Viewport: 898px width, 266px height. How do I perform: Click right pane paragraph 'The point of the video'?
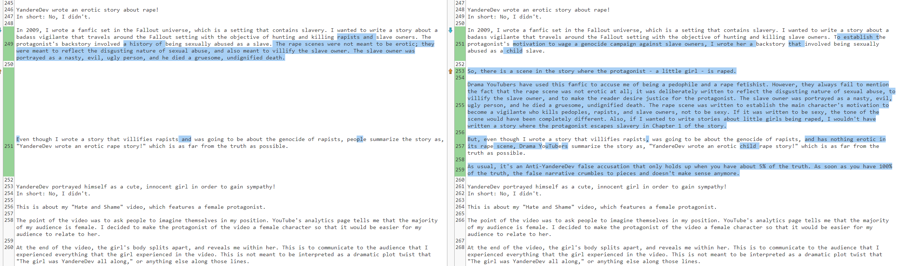click(x=678, y=227)
